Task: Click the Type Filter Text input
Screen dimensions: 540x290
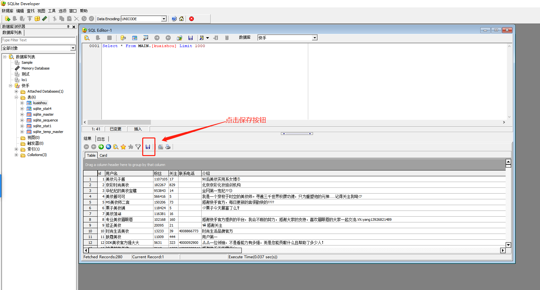Action: tap(38, 40)
